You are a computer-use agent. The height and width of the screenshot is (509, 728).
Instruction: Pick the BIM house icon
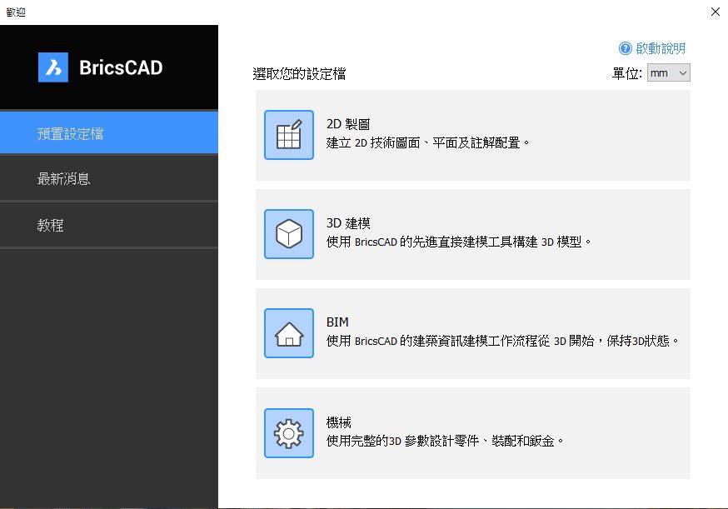289,333
